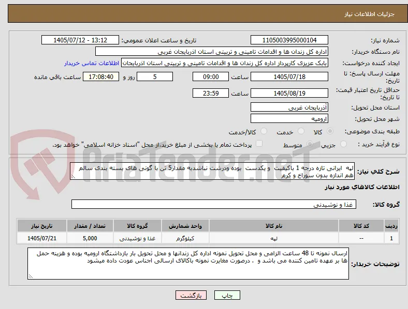Click the delivery city field ارومیه
The height and width of the screenshot is (309, 408).
(x=289, y=118)
